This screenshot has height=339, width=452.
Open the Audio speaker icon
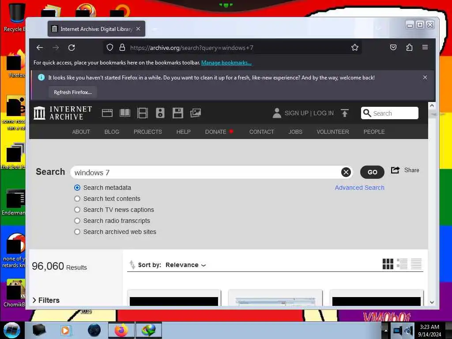tap(160, 113)
